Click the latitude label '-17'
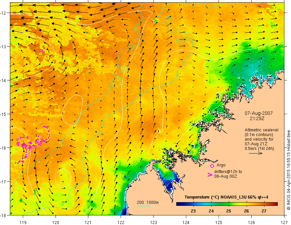291x225 pixels. tap(3, 182)
